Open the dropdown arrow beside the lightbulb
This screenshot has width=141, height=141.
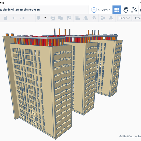pos(45,18)
